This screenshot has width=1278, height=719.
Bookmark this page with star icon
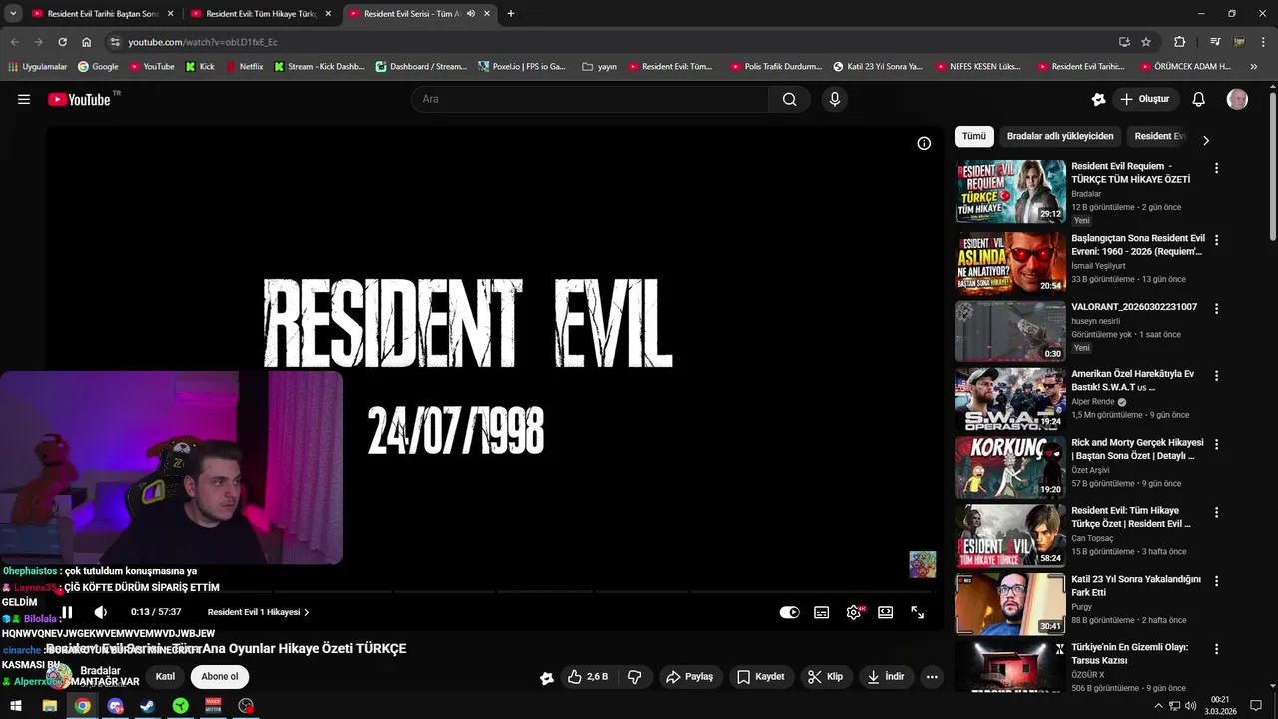[1146, 42]
